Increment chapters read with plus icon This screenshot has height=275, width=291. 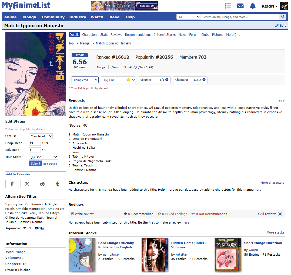pos(204,80)
